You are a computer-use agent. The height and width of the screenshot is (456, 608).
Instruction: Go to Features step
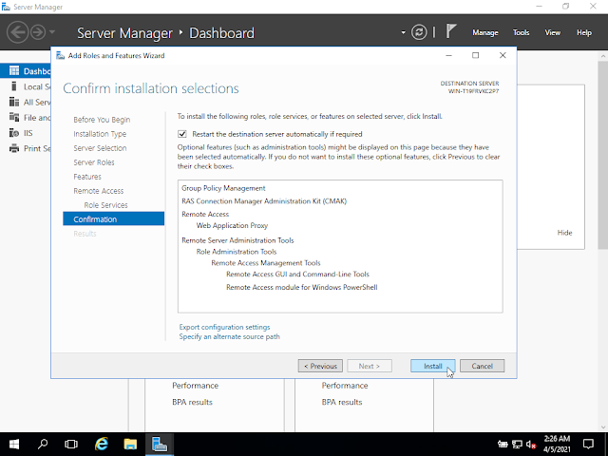click(x=87, y=177)
